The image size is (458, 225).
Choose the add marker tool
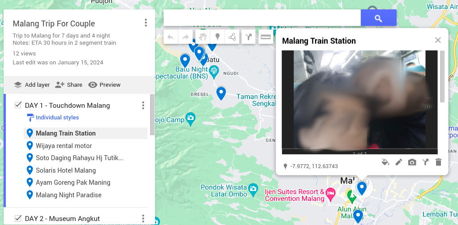click(x=217, y=37)
